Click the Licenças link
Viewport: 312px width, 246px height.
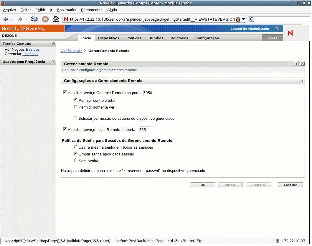pyautogui.click(x=30, y=54)
